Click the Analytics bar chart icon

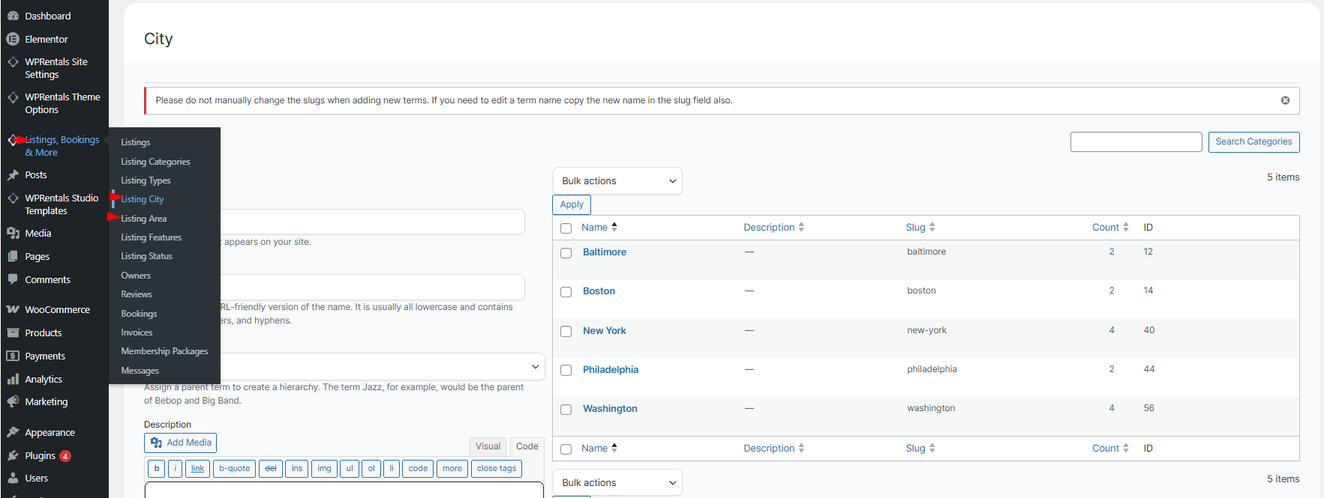(13, 380)
